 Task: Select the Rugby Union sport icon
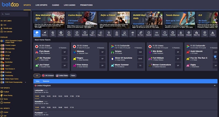click(93, 33)
